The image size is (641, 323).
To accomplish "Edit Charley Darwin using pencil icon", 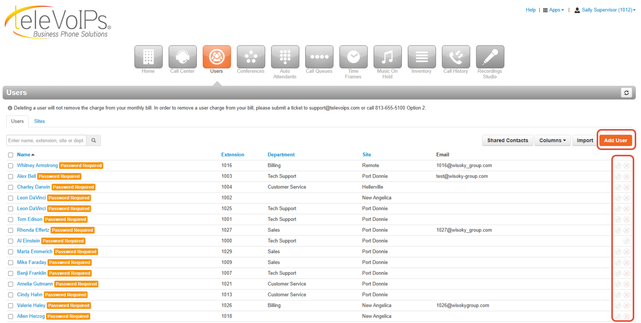I will (618, 187).
